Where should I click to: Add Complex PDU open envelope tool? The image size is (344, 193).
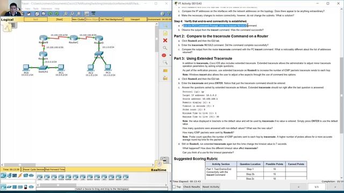(165, 78)
